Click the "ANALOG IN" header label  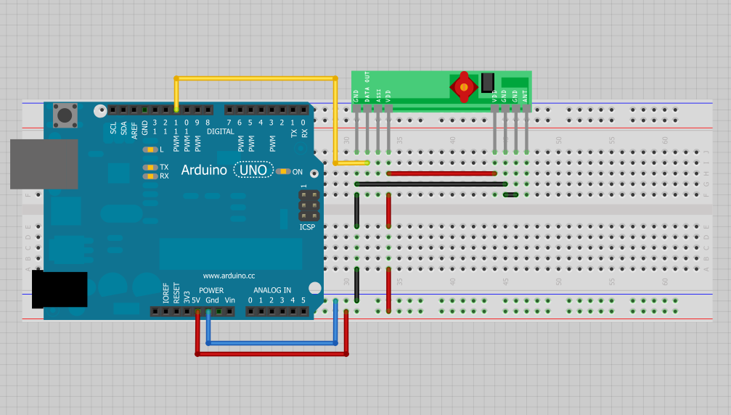pyautogui.click(x=272, y=290)
